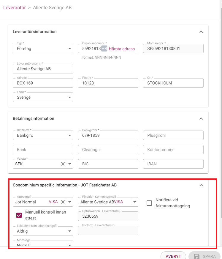Open the Land Sverige dropdown

coord(43,97)
